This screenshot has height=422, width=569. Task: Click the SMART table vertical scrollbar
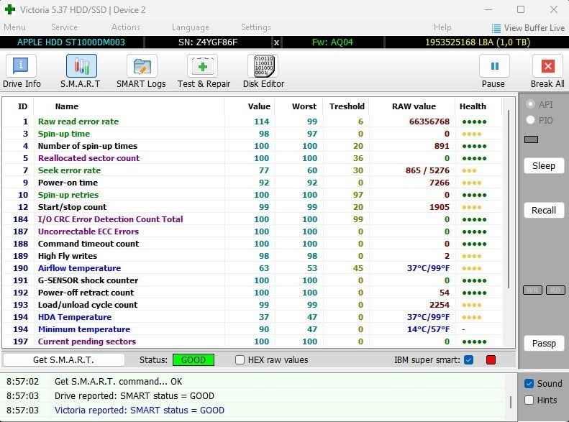click(509, 199)
